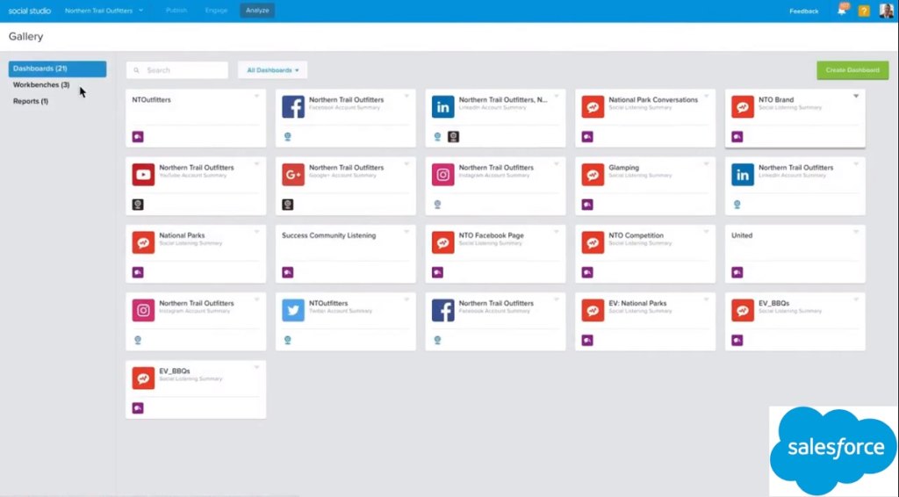
Task: Open the All Dashboards filter dropdown
Action: (x=273, y=70)
